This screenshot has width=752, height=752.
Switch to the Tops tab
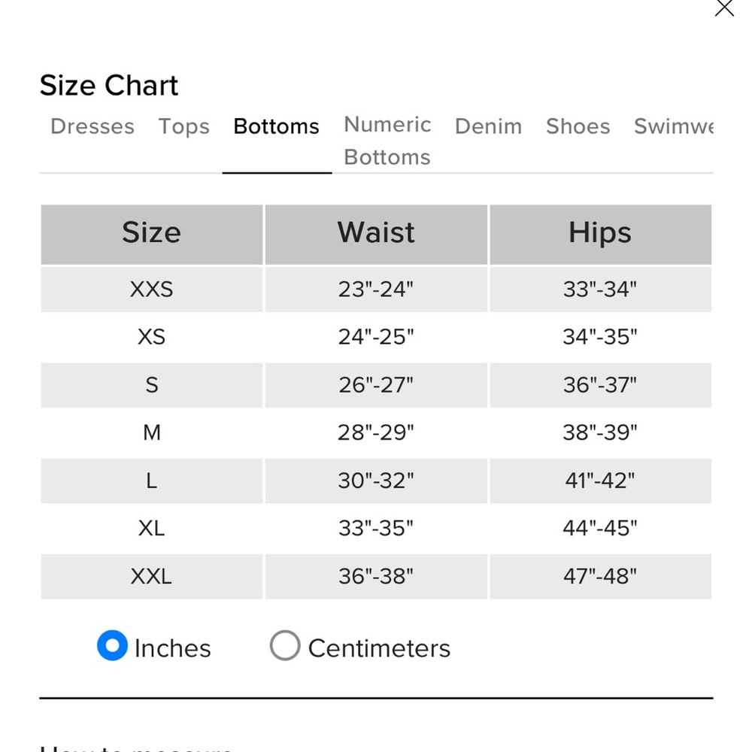[184, 126]
